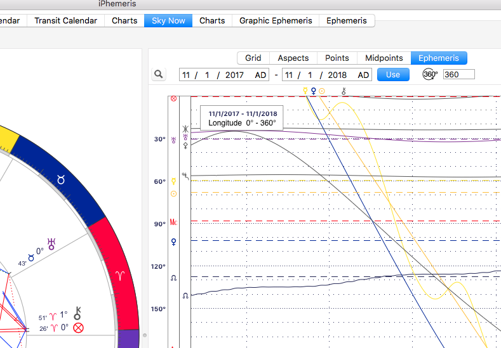This screenshot has width=501, height=348.
Task: Click the 360° rotation icon
Action: [x=430, y=74]
